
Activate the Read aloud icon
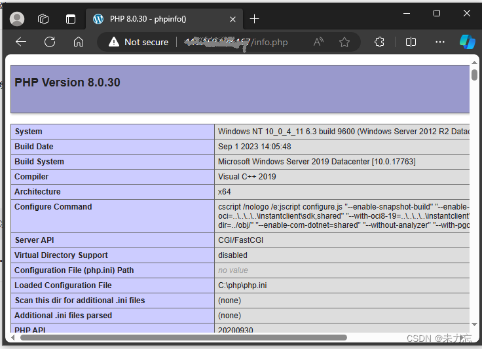318,41
